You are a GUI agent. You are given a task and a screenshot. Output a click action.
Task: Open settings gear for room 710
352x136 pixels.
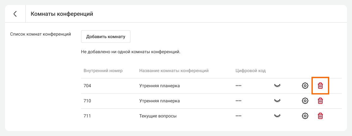(x=305, y=101)
